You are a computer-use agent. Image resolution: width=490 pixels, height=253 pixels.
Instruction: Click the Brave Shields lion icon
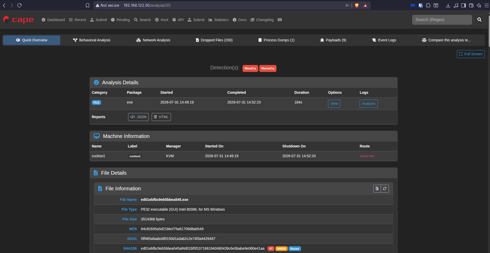357,5
